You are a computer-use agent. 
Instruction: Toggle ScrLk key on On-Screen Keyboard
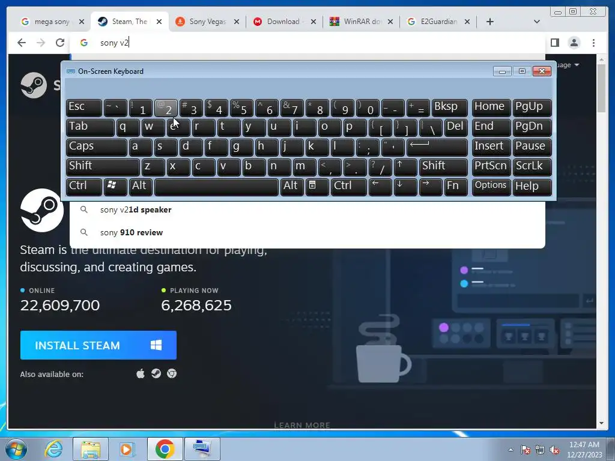pos(532,167)
